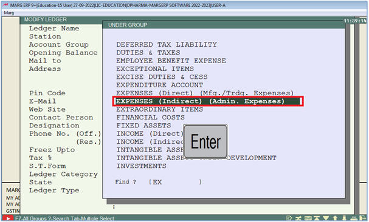Viewport: 369px width, 222px height.
Task: Click the printer icon in status bar
Action: coord(354,218)
